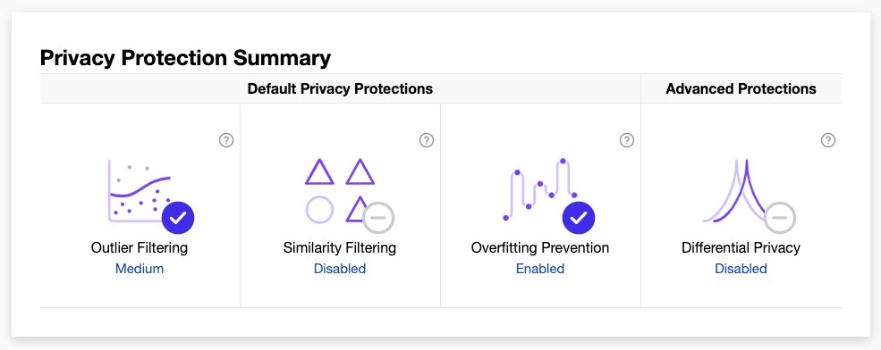Select the Similarity Filtering triangles icon
Screen dimensions: 881x350
point(339,191)
